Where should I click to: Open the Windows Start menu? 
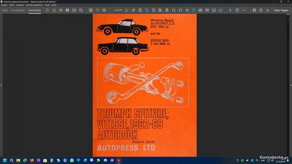pos(5,160)
